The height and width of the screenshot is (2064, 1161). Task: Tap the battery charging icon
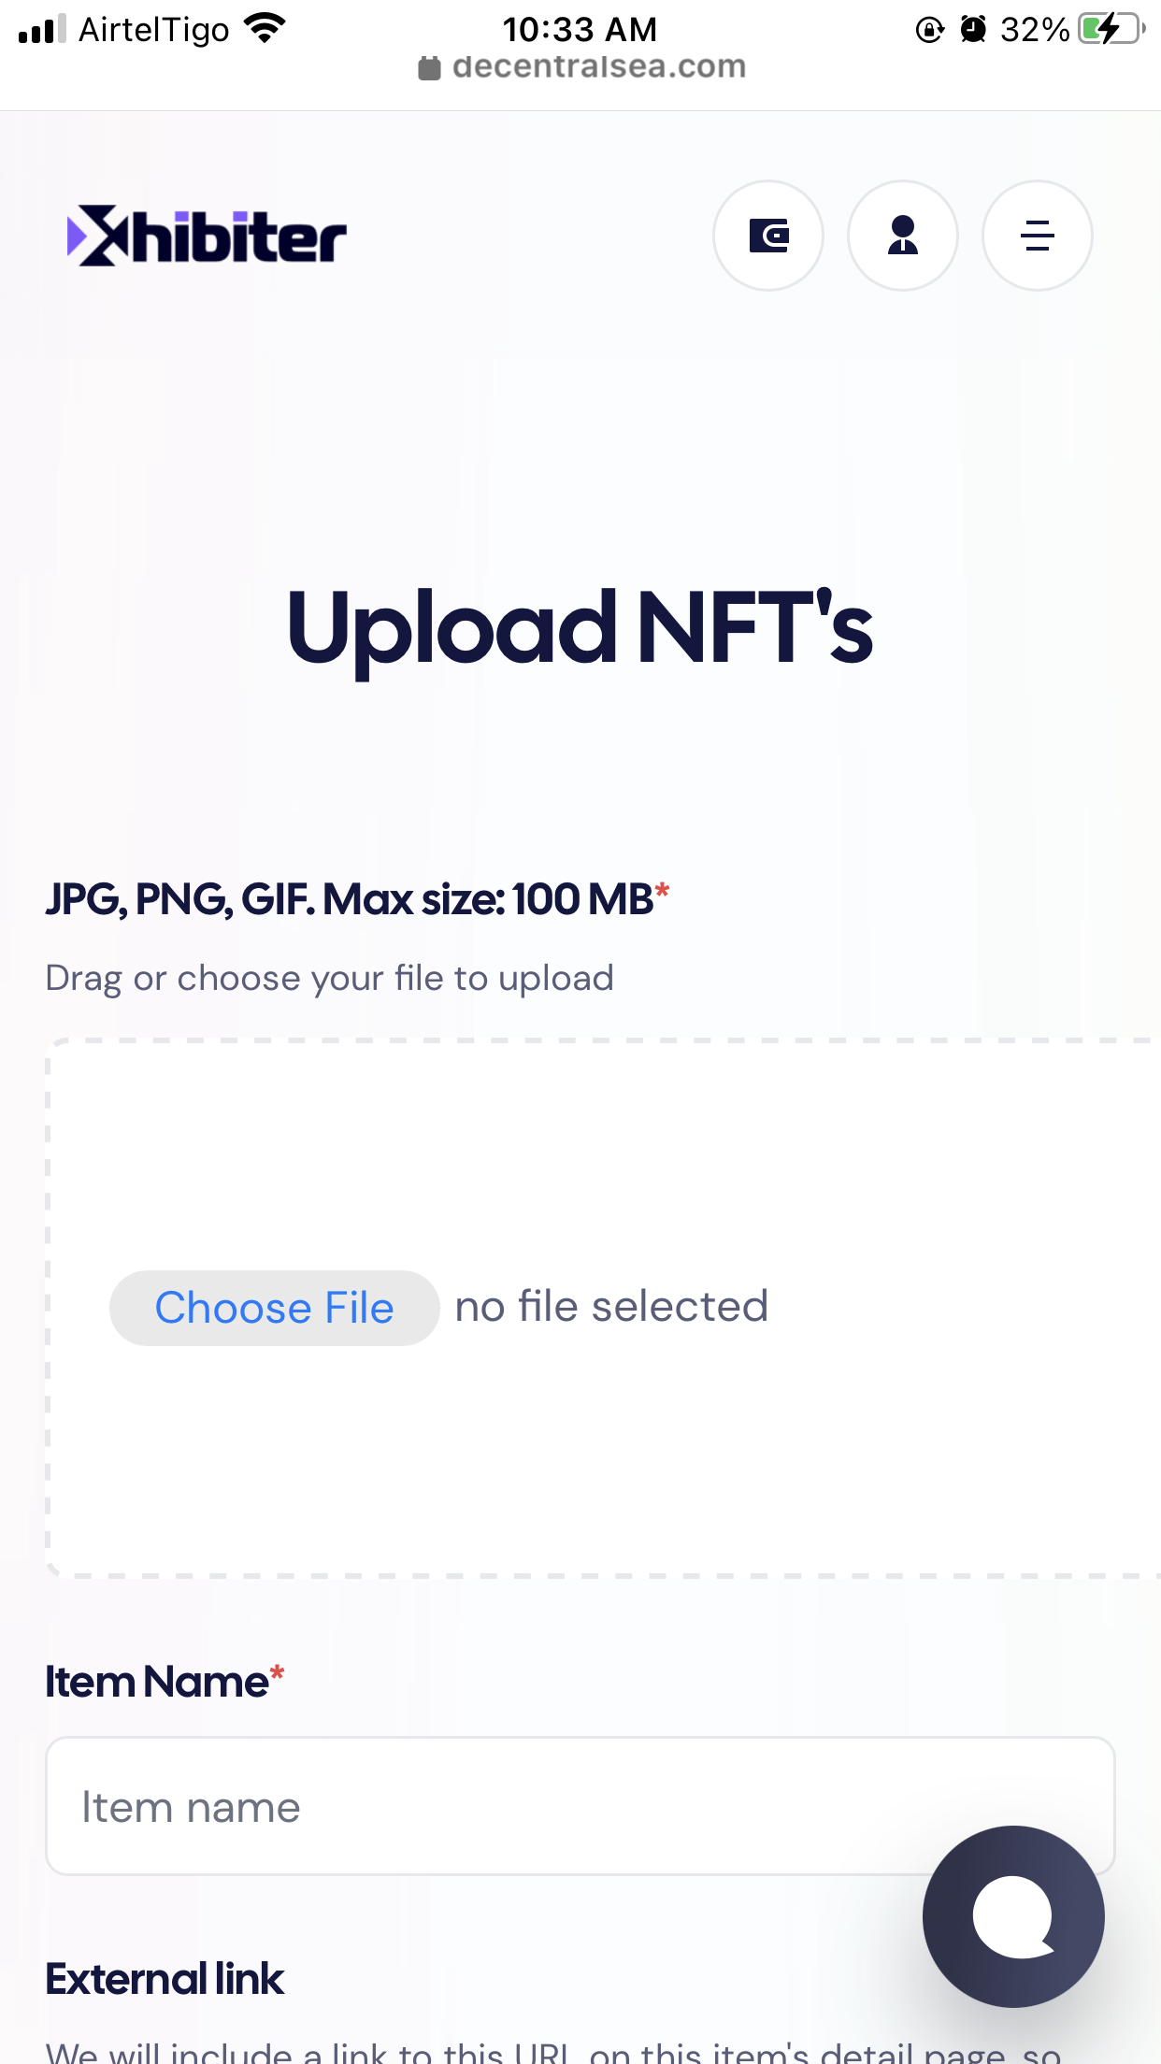click(x=1111, y=29)
